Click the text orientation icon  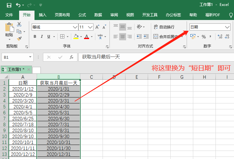(139, 27)
